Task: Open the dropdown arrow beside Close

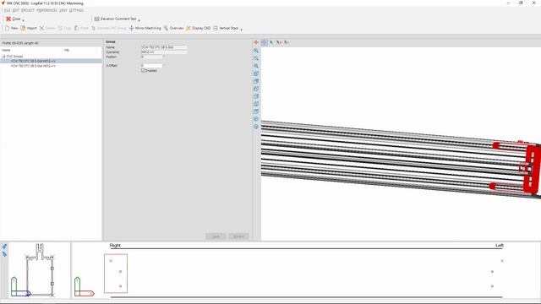Action: pos(23,20)
